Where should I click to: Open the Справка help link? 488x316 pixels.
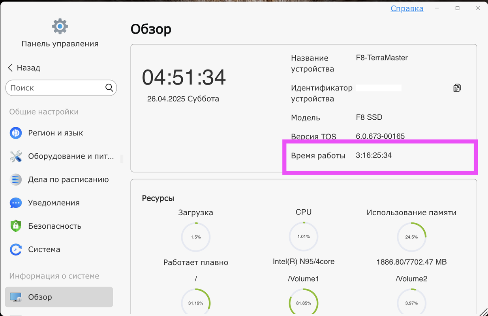(x=407, y=8)
